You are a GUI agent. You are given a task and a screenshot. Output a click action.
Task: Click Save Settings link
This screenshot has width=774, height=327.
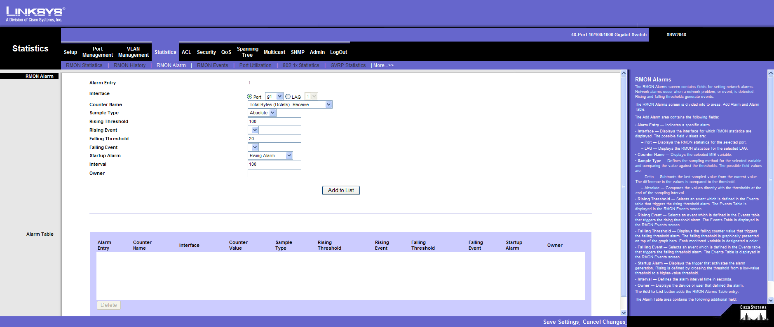pyautogui.click(x=561, y=322)
